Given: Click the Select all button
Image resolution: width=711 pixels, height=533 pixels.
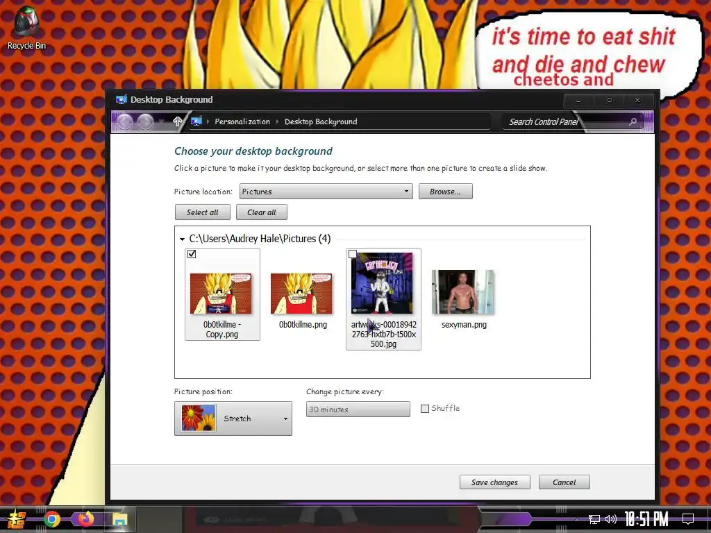Looking at the screenshot, I should [202, 212].
